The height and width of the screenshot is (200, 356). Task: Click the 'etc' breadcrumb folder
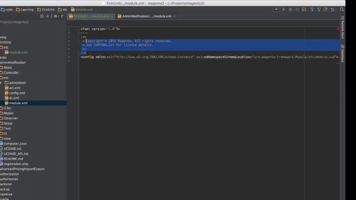(x=62, y=9)
